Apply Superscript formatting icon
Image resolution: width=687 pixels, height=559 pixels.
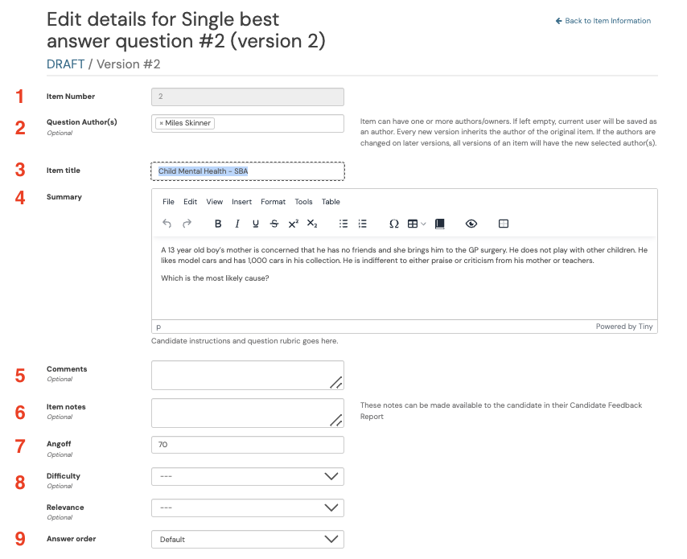pyautogui.click(x=294, y=224)
